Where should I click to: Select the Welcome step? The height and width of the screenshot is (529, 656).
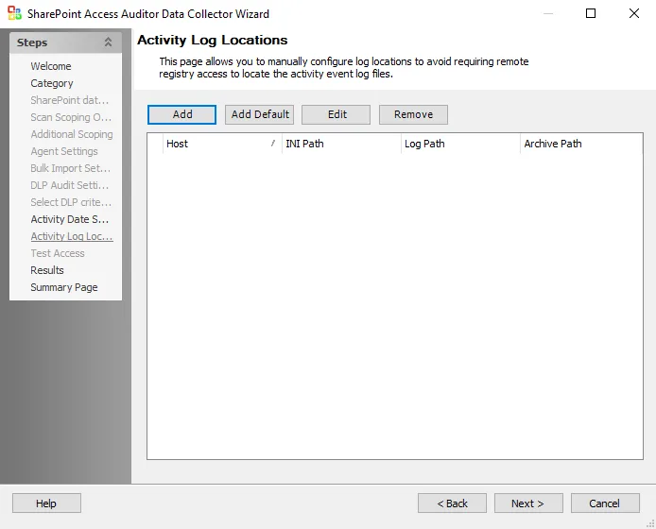point(51,66)
